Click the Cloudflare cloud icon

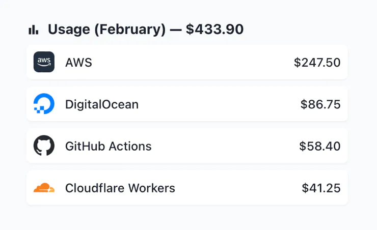pyautogui.click(x=44, y=188)
